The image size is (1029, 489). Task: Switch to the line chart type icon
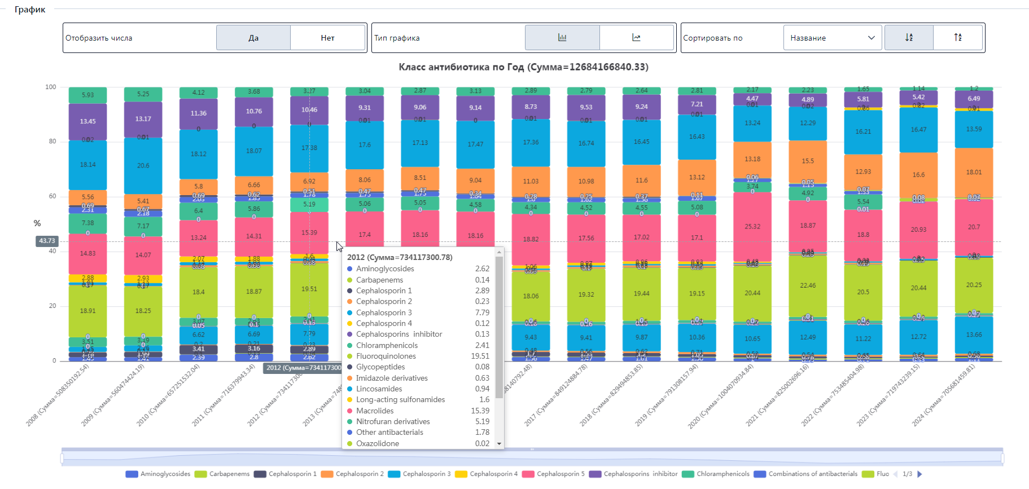click(636, 38)
